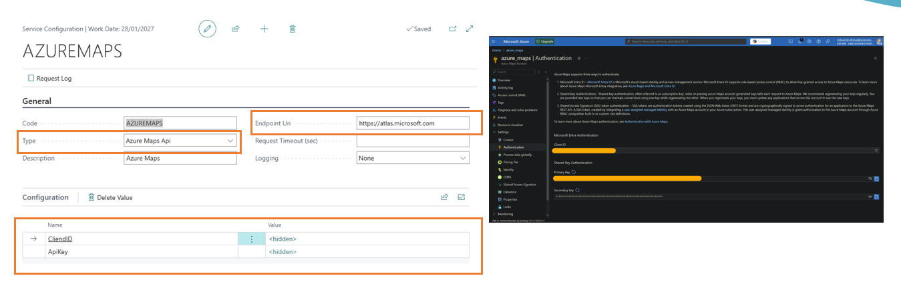Open Activity log in Azure sidebar
Screen dimensions: 901x288
point(505,87)
